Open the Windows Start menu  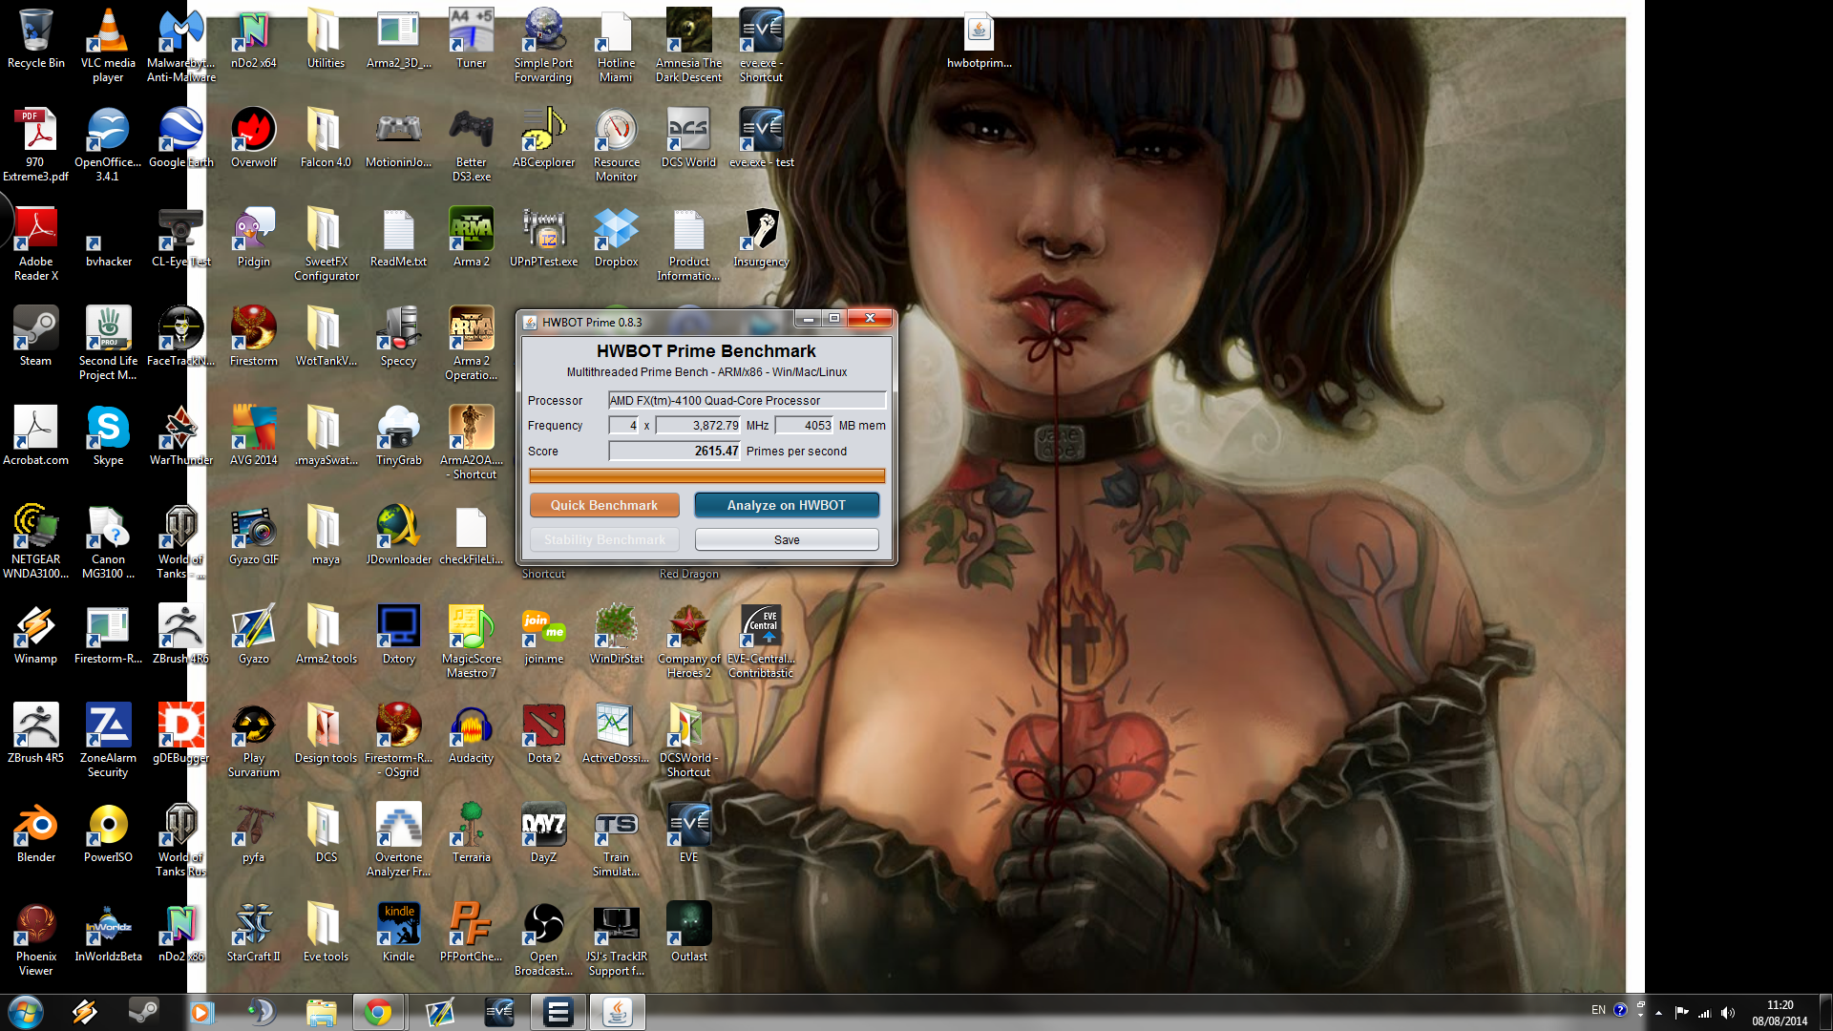pyautogui.click(x=26, y=1012)
